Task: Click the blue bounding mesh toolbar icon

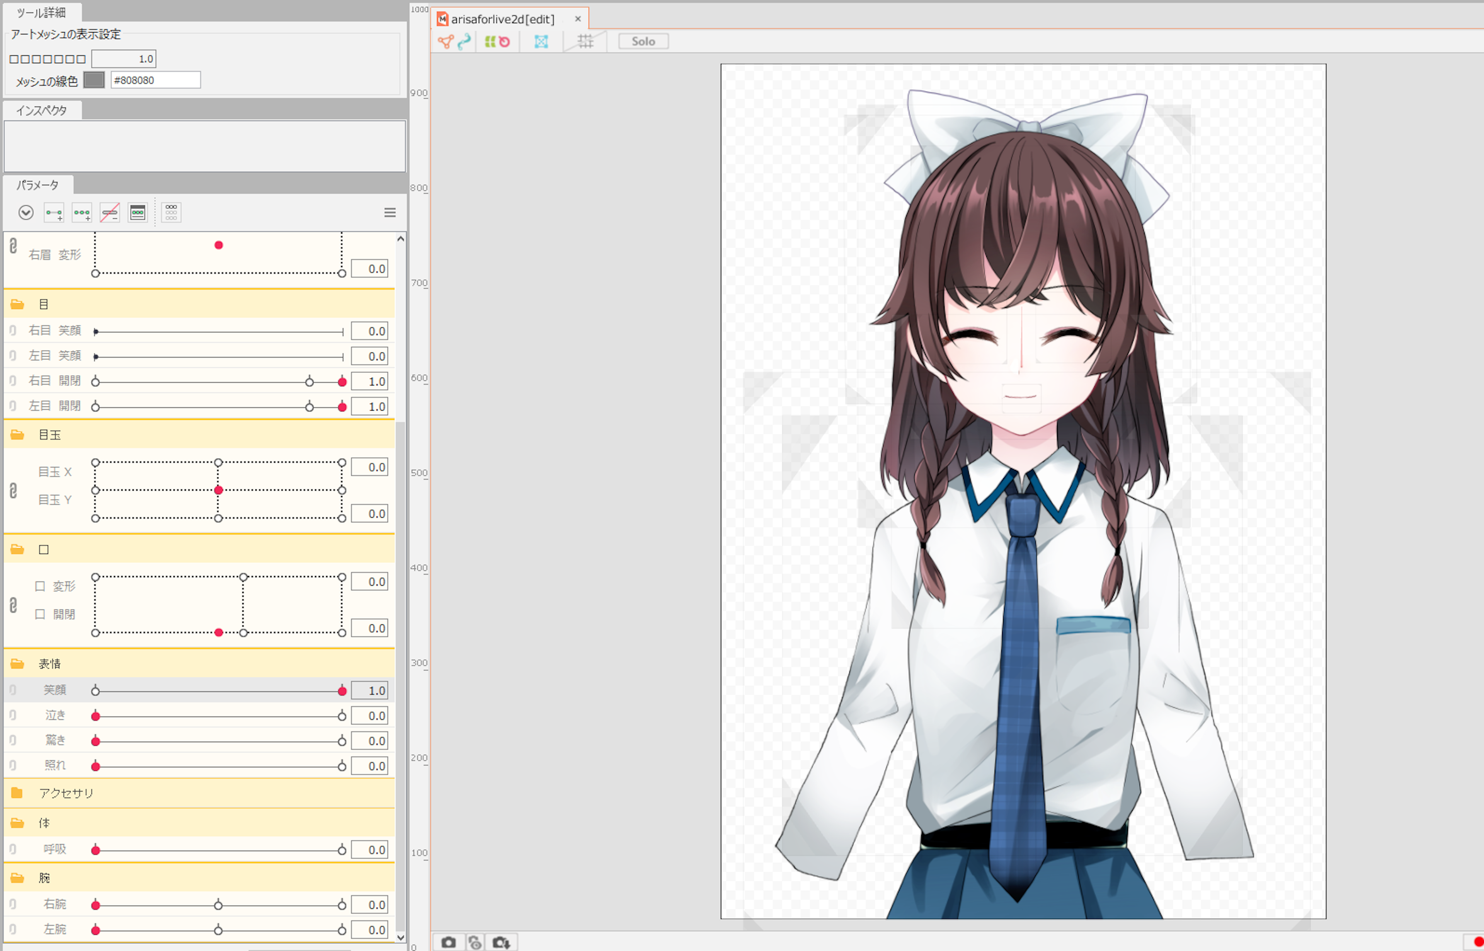Action: [x=541, y=41]
